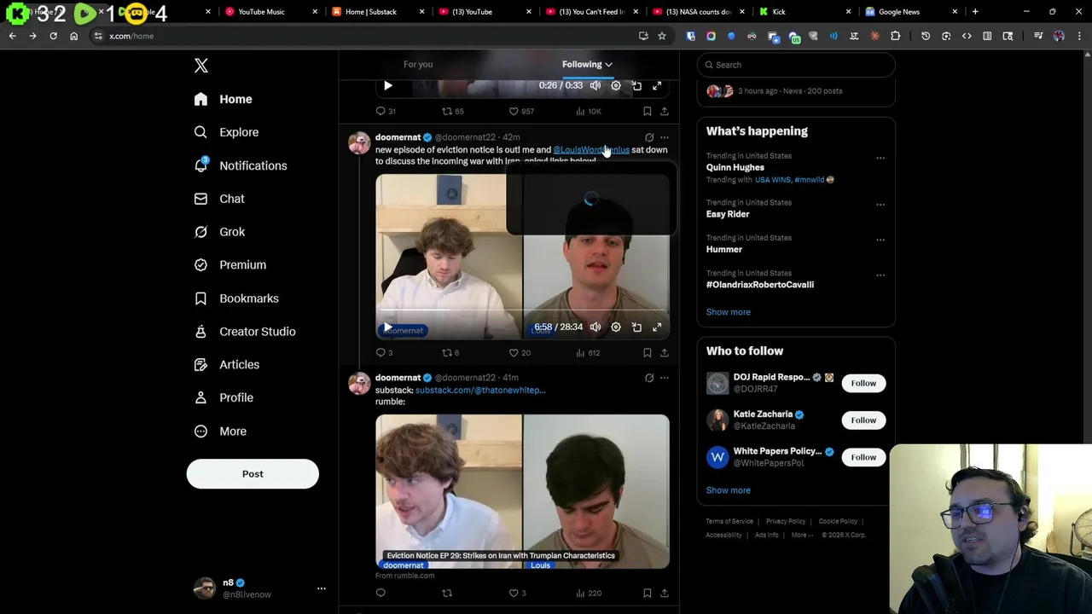Open the Terms of Service footer link
Viewport: 1092px width, 614px height.
click(729, 521)
